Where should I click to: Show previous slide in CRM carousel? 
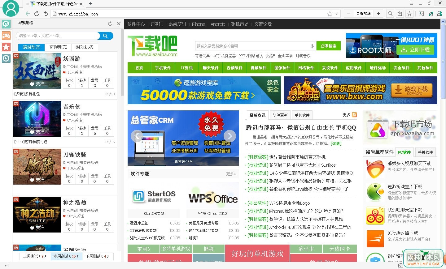[x=137, y=136]
